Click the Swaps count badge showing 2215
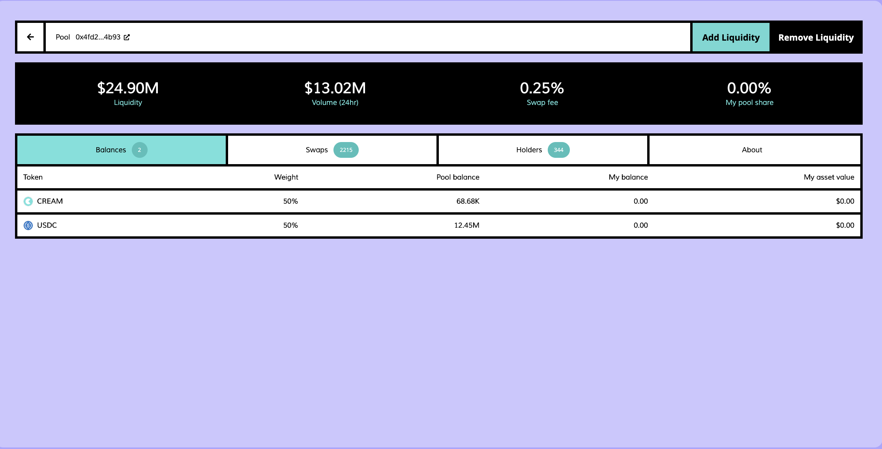The height and width of the screenshot is (449, 882). click(346, 150)
